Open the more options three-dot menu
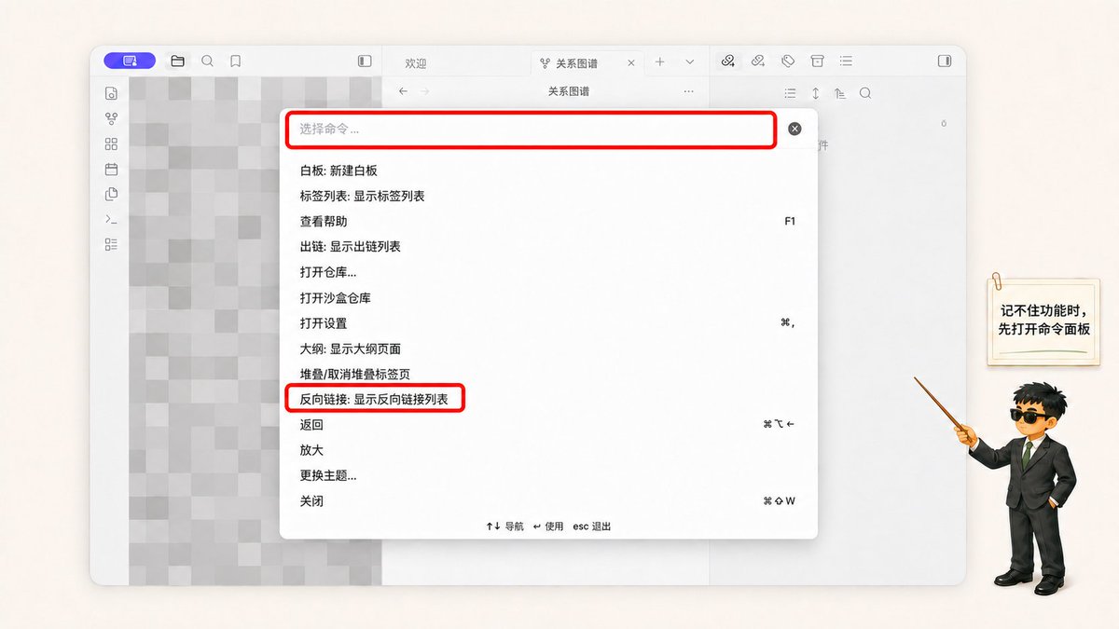This screenshot has height=629, width=1119. click(688, 91)
